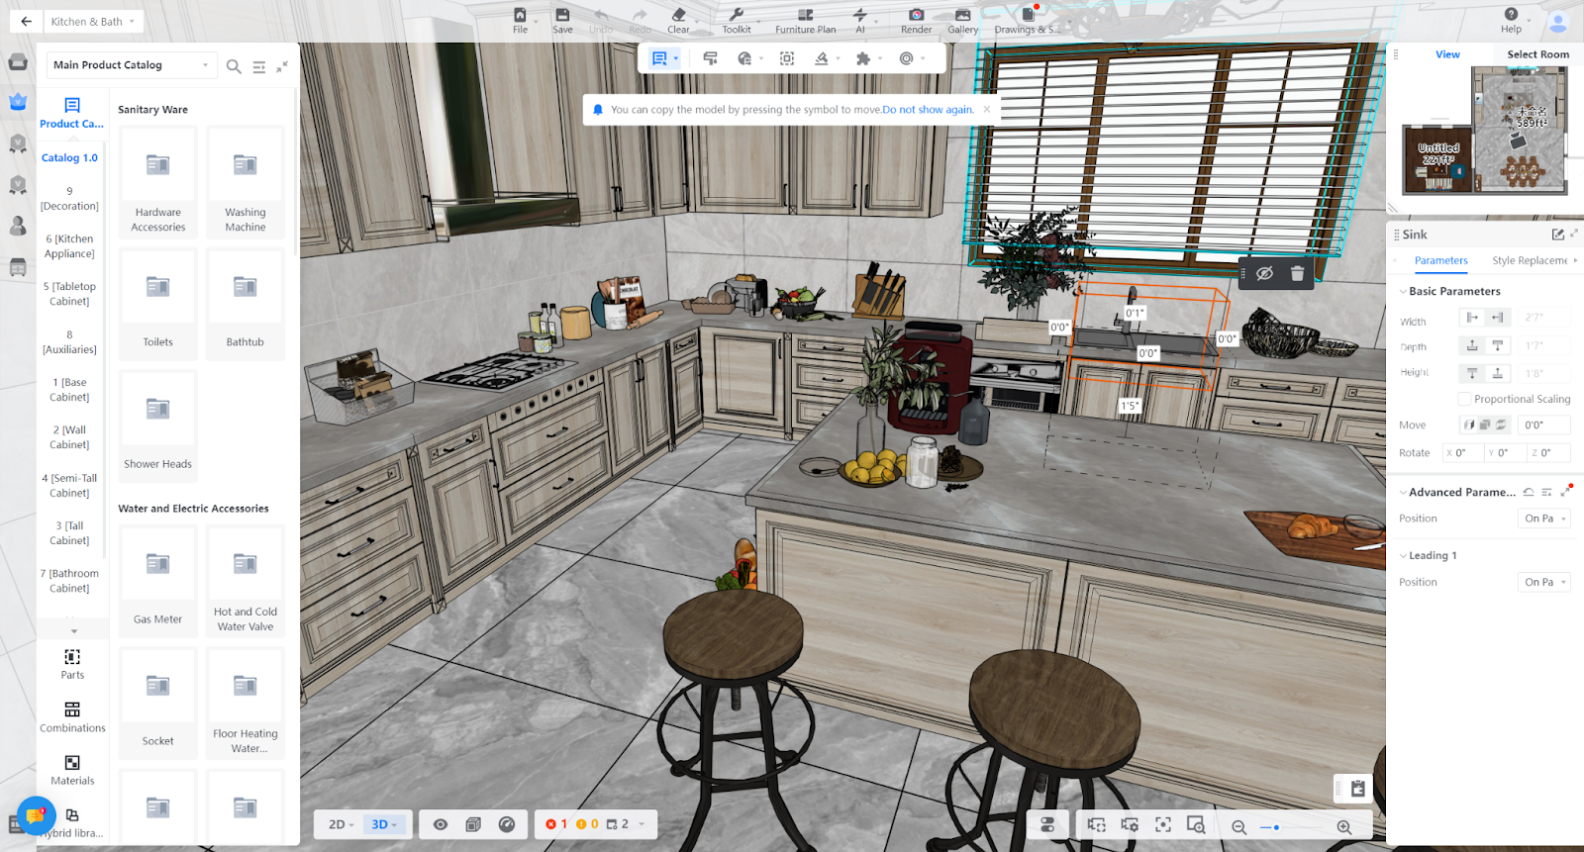Click the zoom out magnifier icon
Viewport: 1584px width, 852px height.
1238,826
